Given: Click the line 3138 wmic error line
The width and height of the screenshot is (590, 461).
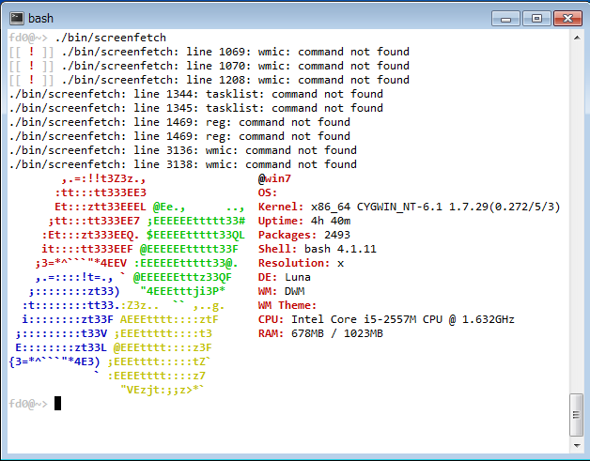Looking at the screenshot, I should point(183,164).
